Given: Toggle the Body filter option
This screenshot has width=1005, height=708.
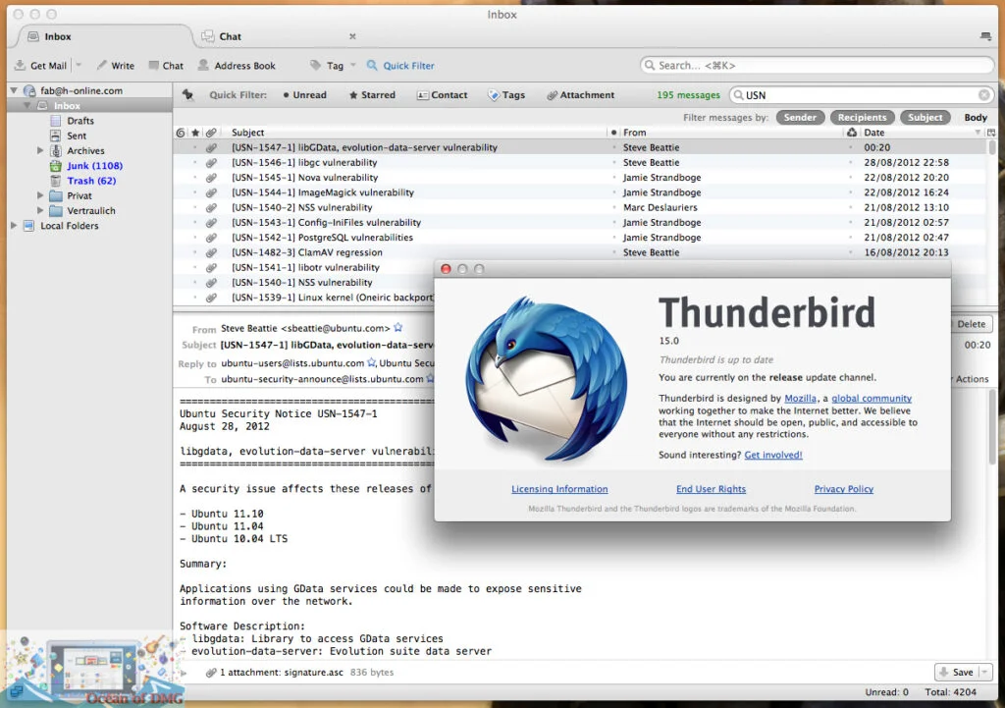Looking at the screenshot, I should pos(975,118).
